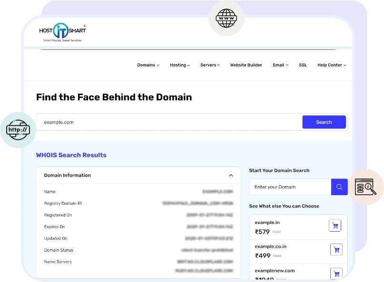Click the WHOIS Search Results heading
This screenshot has width=384, height=282.
pyautogui.click(x=71, y=155)
